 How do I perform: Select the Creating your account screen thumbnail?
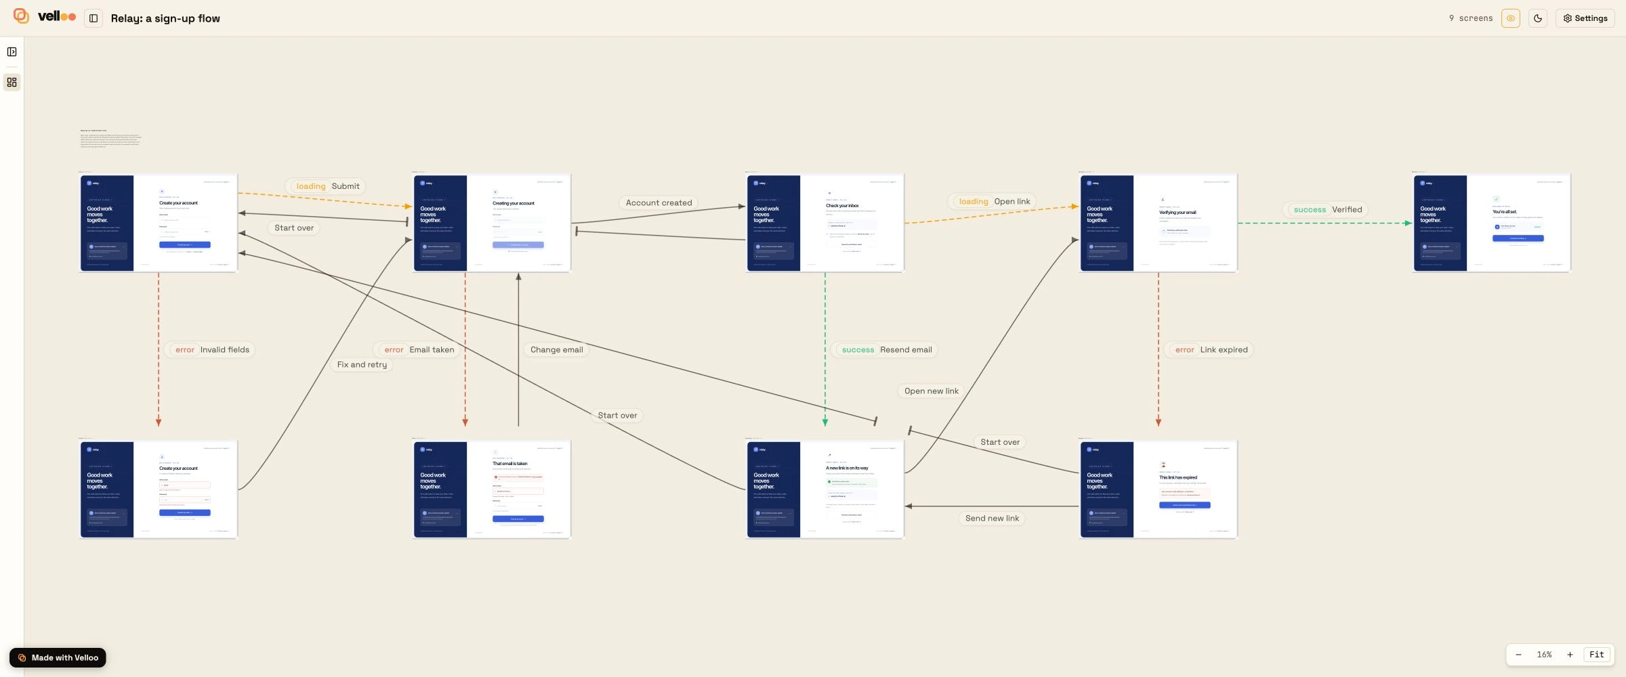click(x=492, y=223)
